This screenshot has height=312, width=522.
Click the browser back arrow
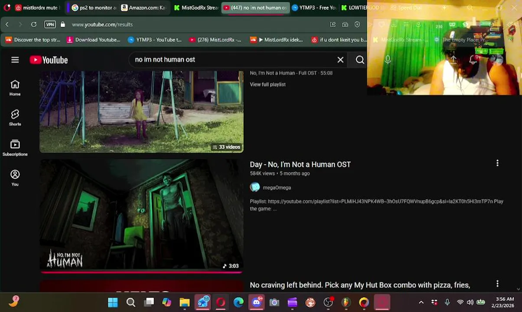(7, 24)
